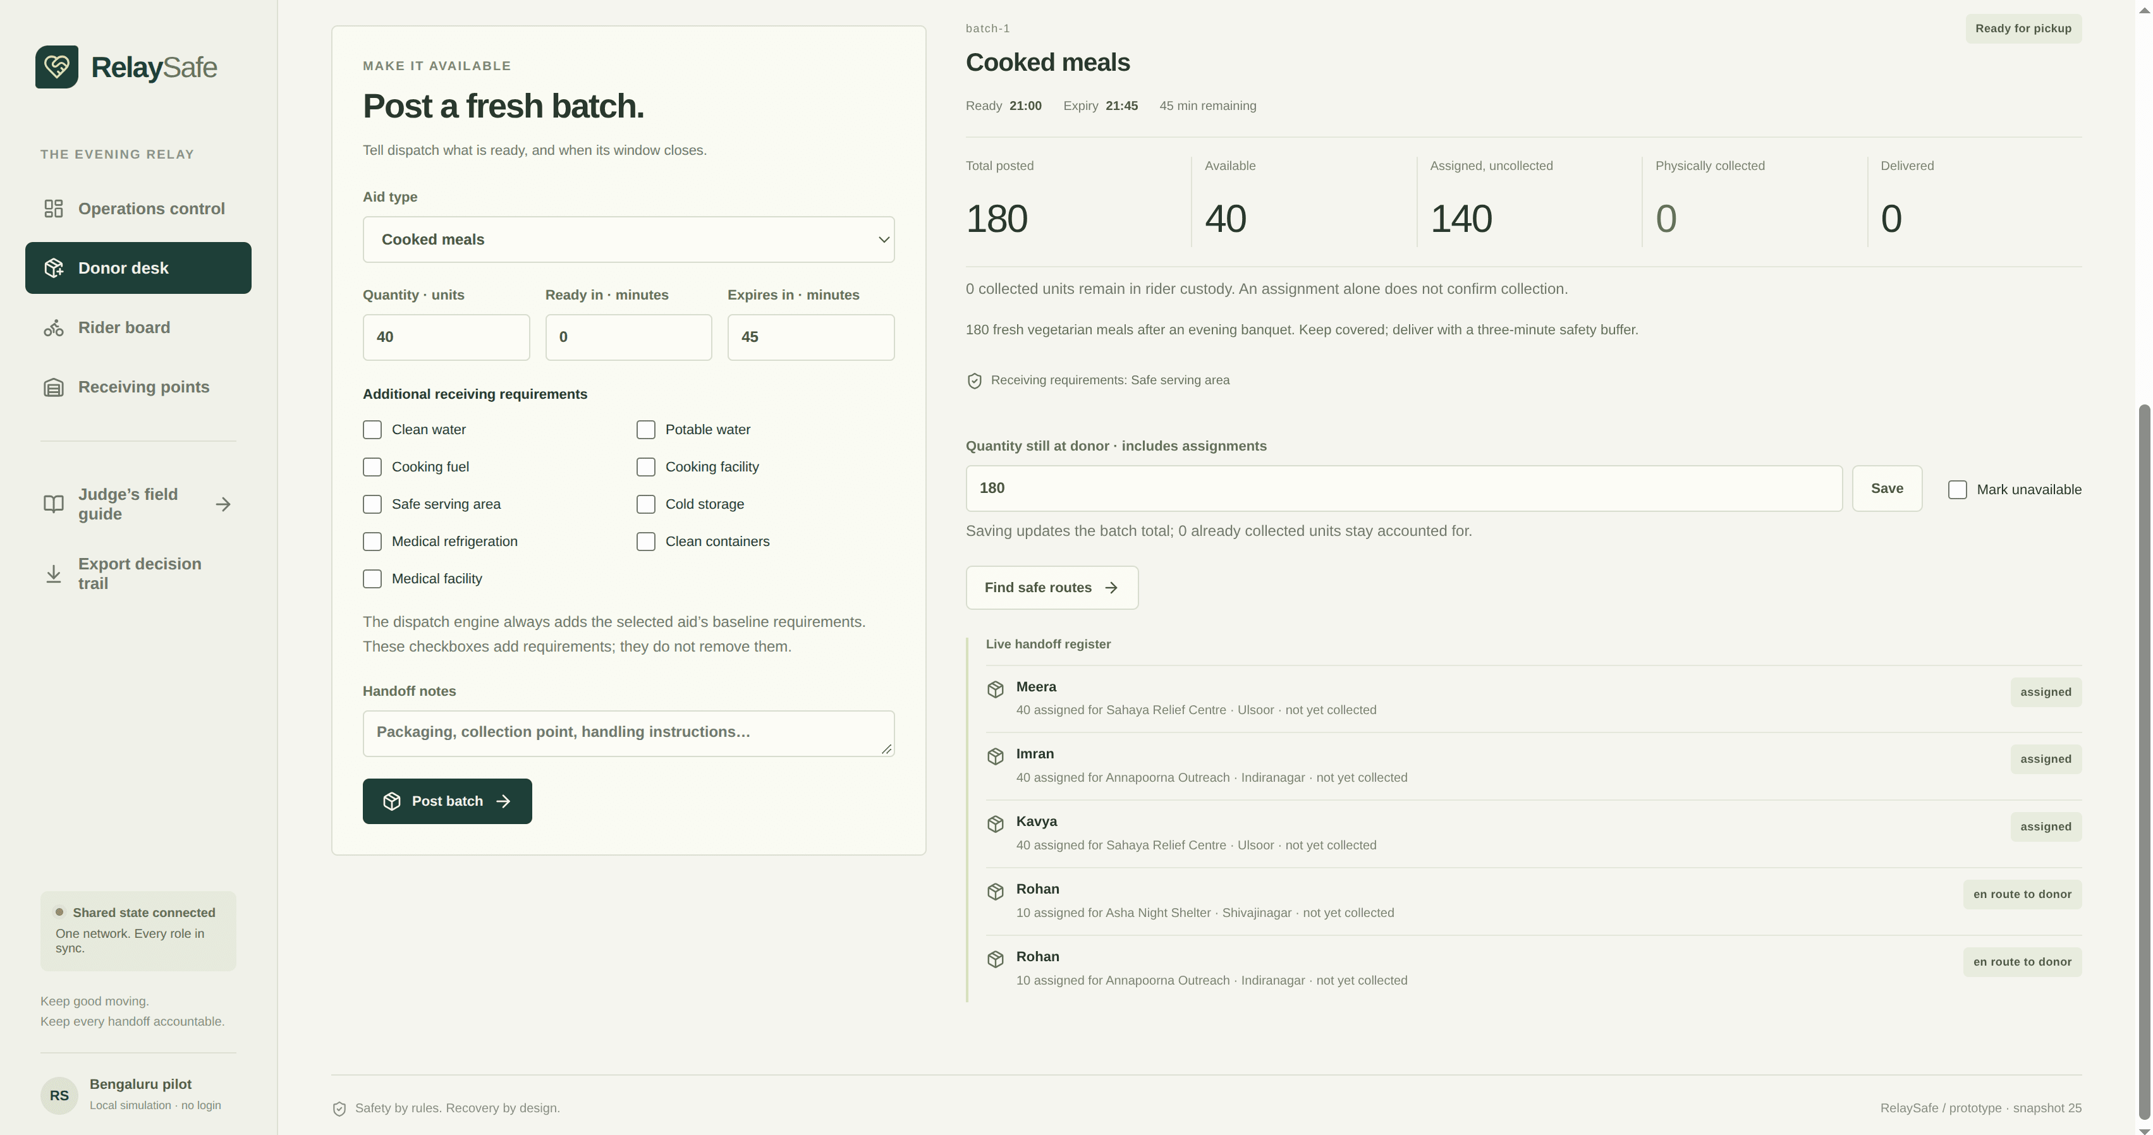The width and height of the screenshot is (2153, 1135).
Task: Click en route to donor badge for Asha Night Shelter
Action: 2023,894
